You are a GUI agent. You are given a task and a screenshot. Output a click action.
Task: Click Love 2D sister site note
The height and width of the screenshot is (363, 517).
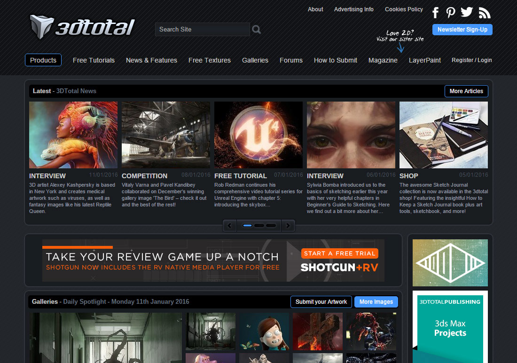[x=400, y=36]
